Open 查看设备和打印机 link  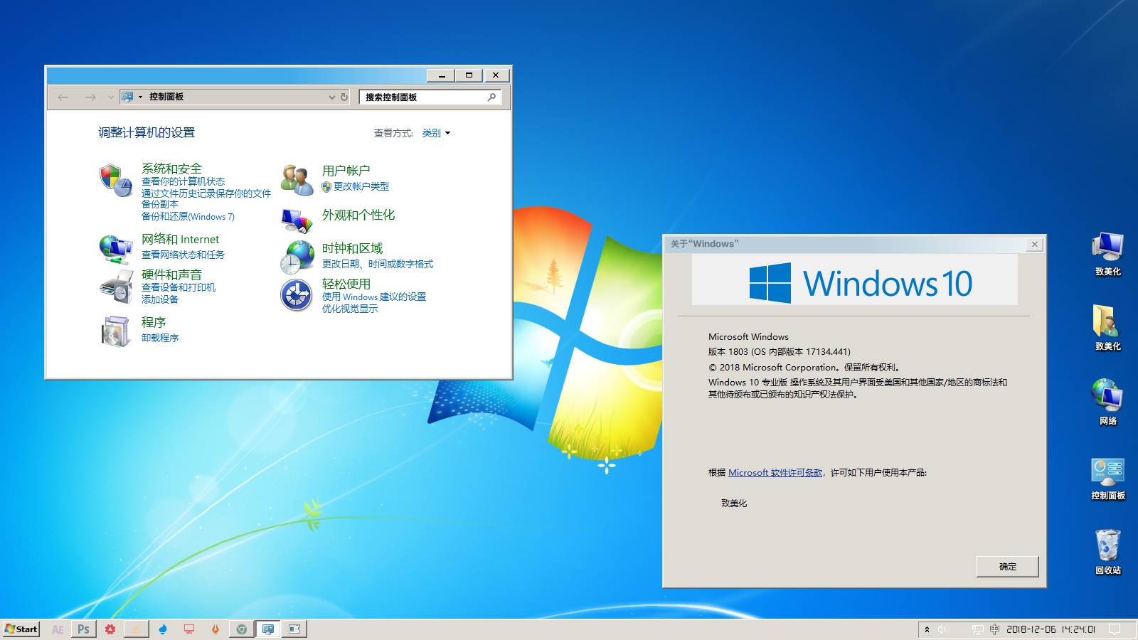[178, 287]
